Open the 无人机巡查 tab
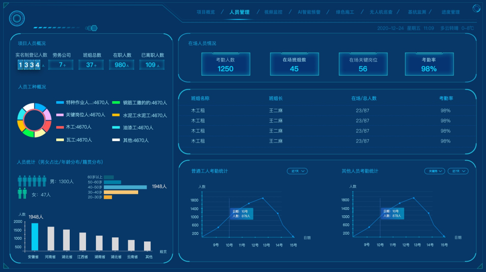Screen dimensions: 486x272 point(381,12)
